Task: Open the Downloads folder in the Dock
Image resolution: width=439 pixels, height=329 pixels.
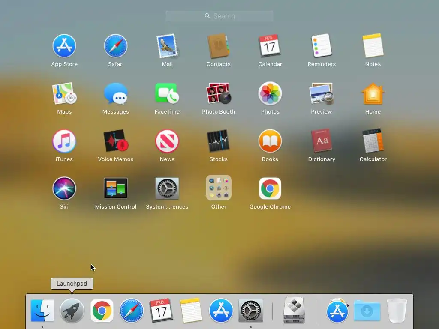Action: pyautogui.click(x=367, y=311)
